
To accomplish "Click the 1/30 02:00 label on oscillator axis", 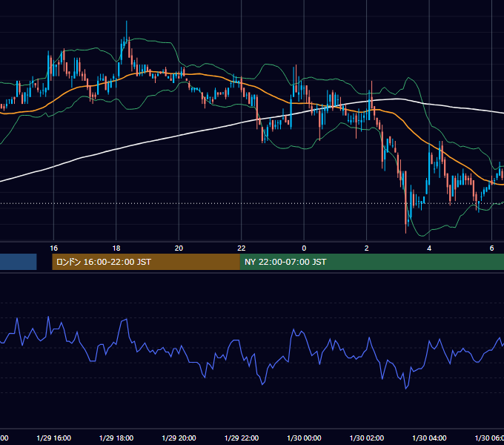I will click(366, 438).
